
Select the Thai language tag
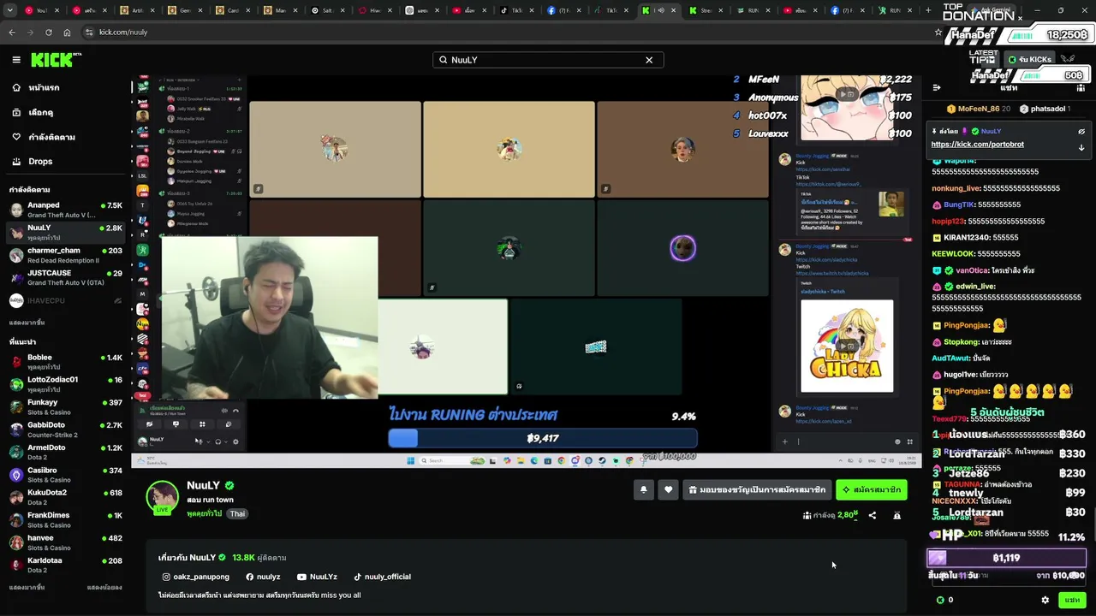[x=237, y=513]
